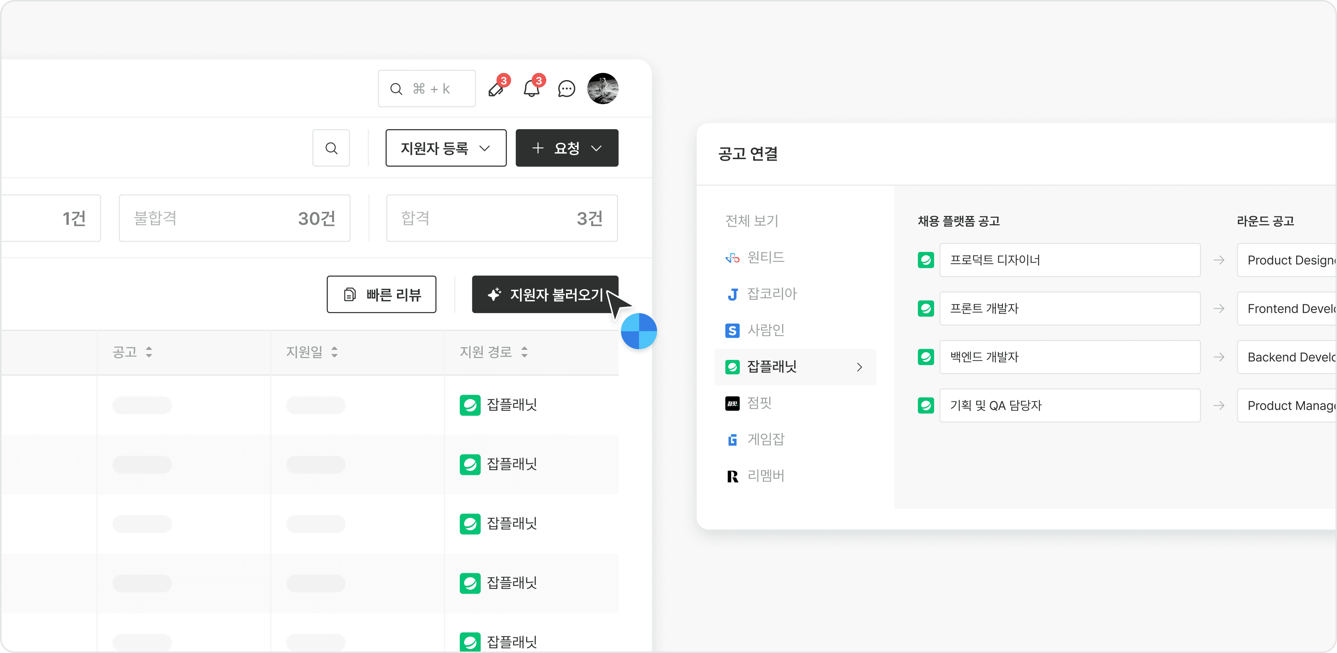Select 전체 보기 in 공고 연결 panel
Image resolution: width=1337 pixels, height=653 pixels.
click(752, 221)
